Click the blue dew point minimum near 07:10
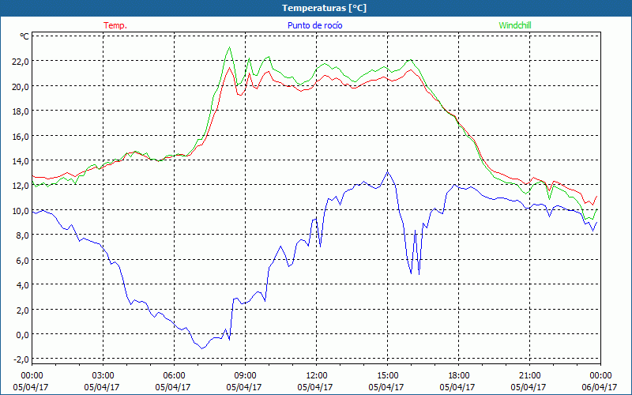This screenshot has width=632, height=395. [x=202, y=348]
